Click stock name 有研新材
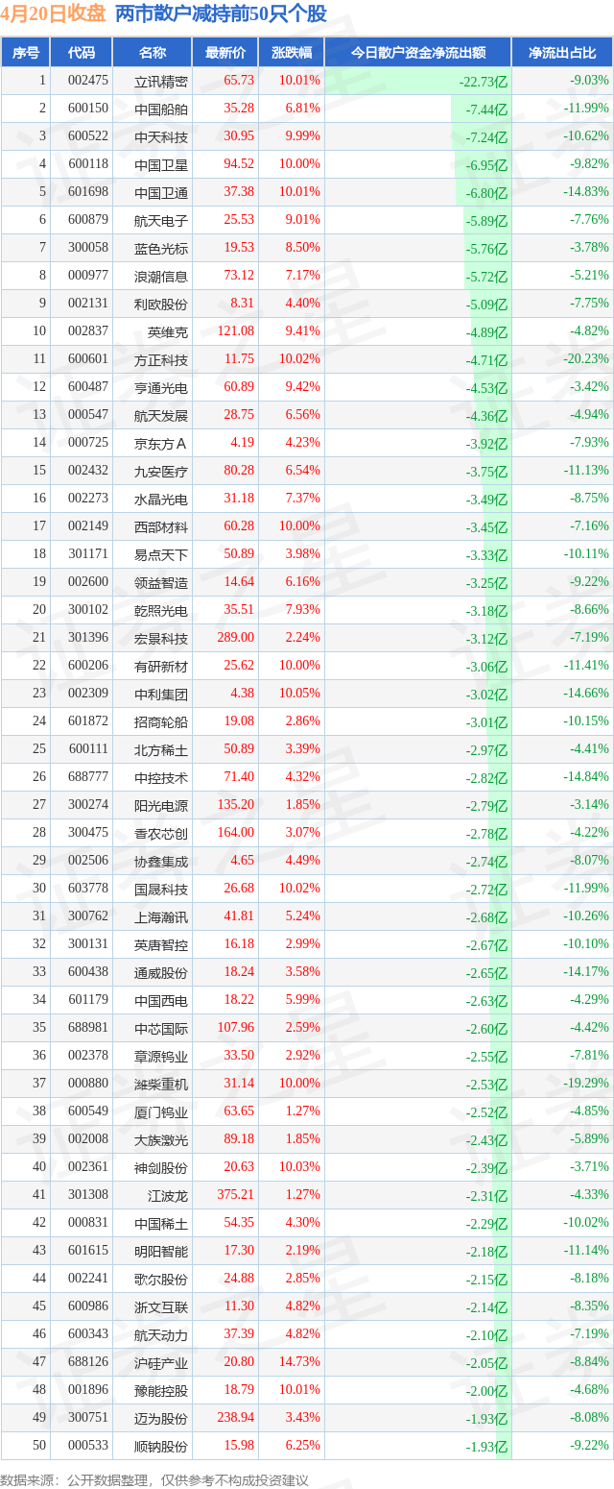 [x=161, y=666]
